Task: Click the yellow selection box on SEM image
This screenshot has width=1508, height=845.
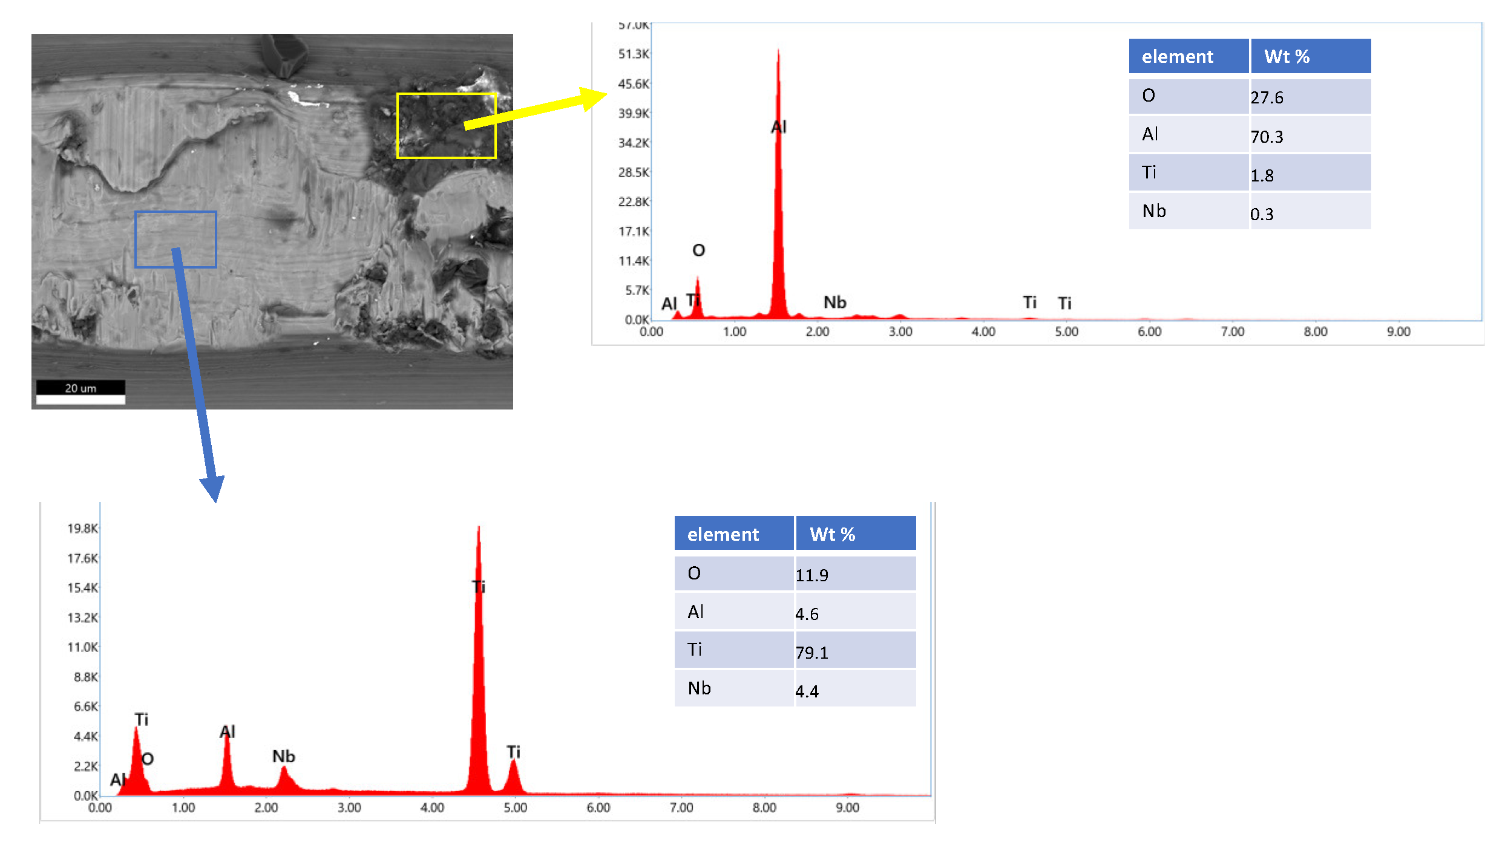Action: 446,126
